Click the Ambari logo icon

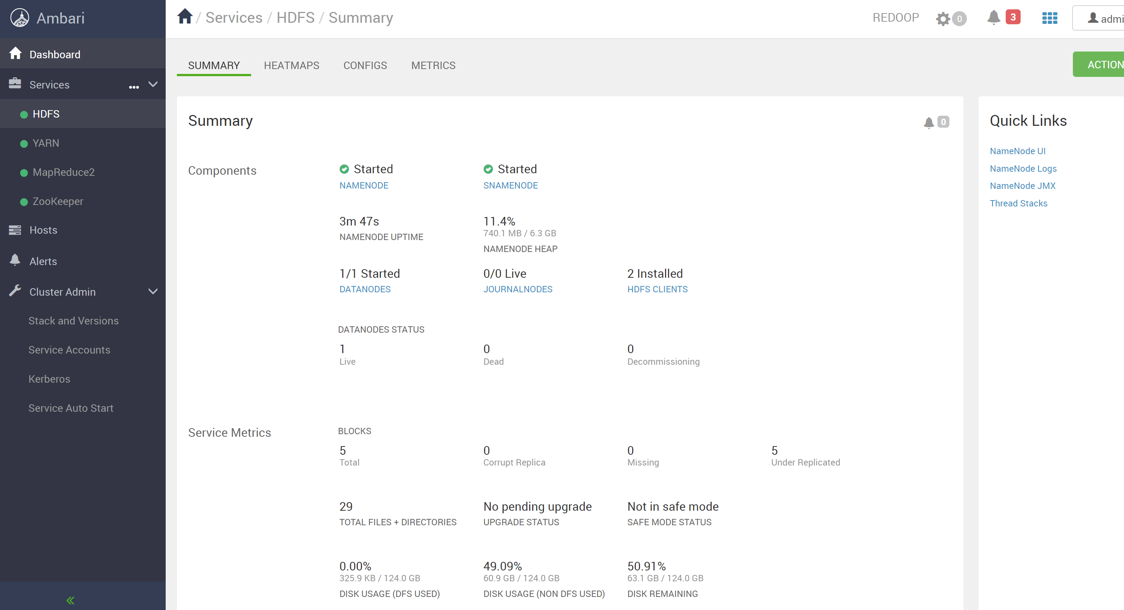pyautogui.click(x=20, y=18)
